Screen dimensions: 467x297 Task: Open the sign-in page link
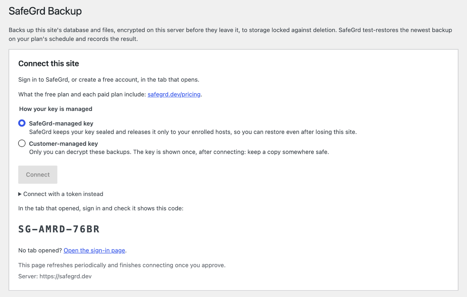[x=94, y=250]
